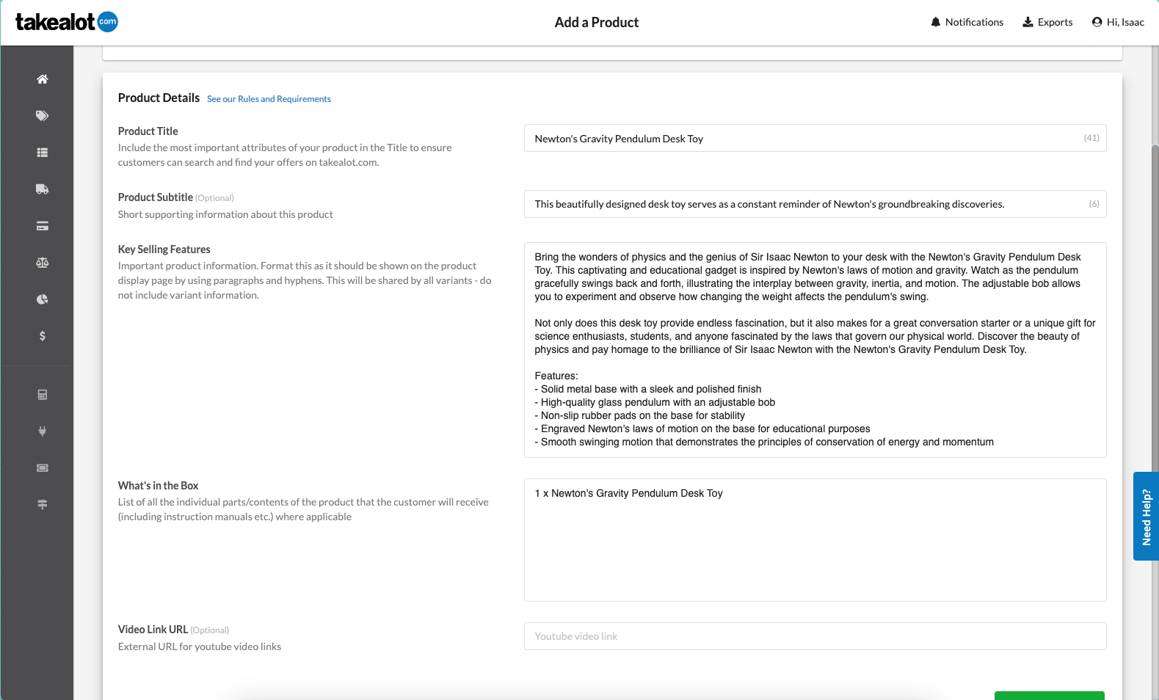
Task: Open the pie chart reports icon
Action: coord(43,299)
